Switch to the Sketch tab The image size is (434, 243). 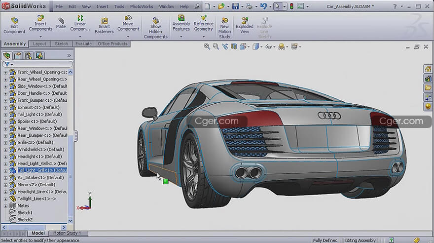(62, 44)
